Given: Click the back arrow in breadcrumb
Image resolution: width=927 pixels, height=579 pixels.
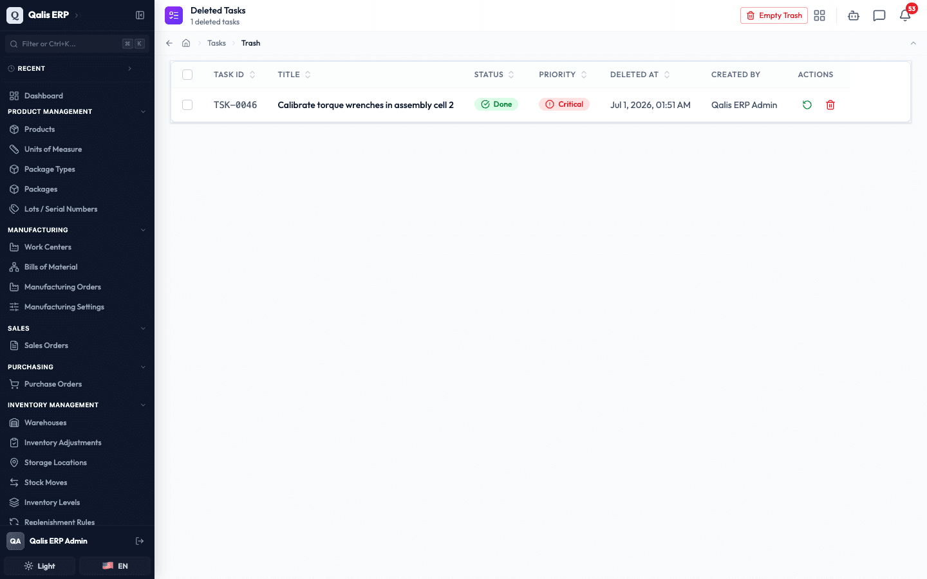Looking at the screenshot, I should 169,43.
